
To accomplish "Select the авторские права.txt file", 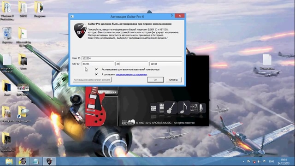I will coord(7,64).
